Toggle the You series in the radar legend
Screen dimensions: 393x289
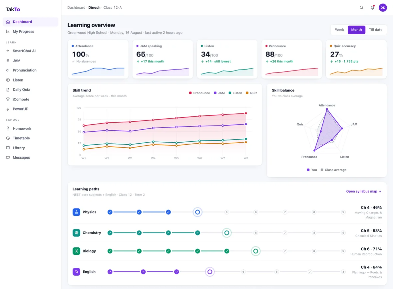(312, 170)
